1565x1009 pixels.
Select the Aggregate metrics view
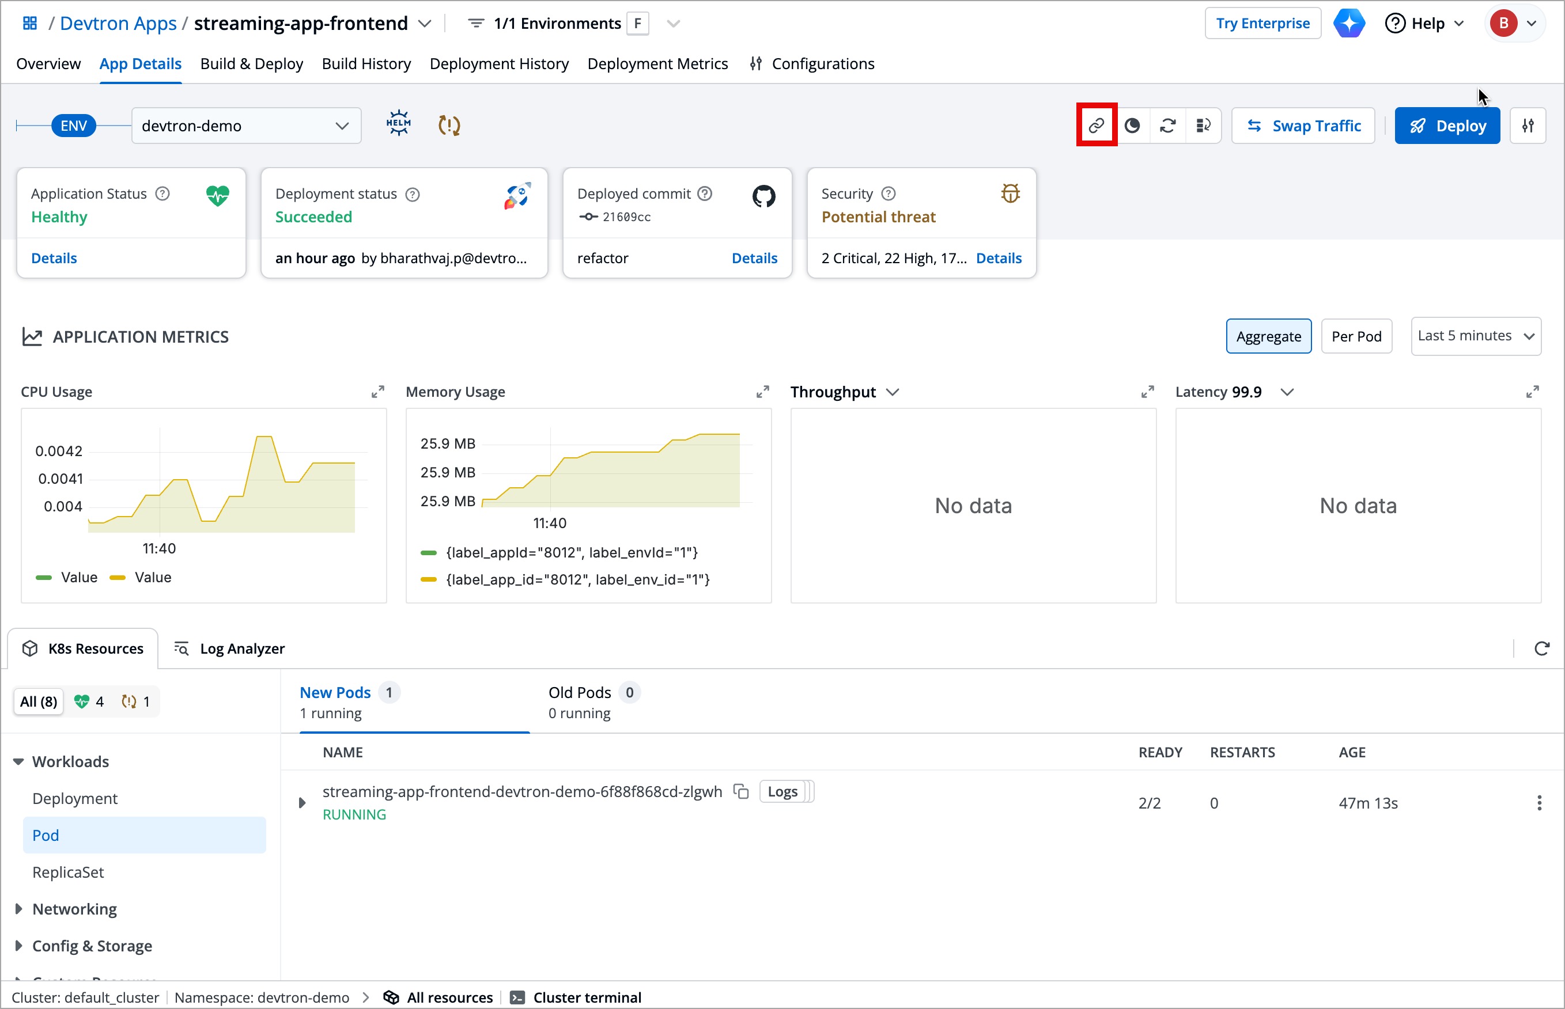point(1268,336)
